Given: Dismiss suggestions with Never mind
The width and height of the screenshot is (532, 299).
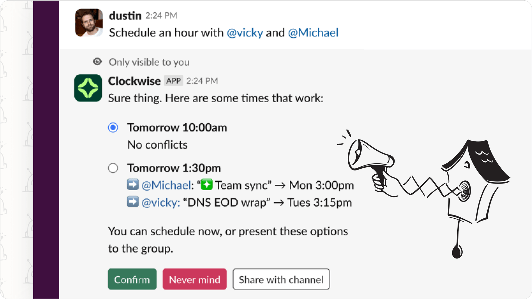Looking at the screenshot, I should [194, 279].
